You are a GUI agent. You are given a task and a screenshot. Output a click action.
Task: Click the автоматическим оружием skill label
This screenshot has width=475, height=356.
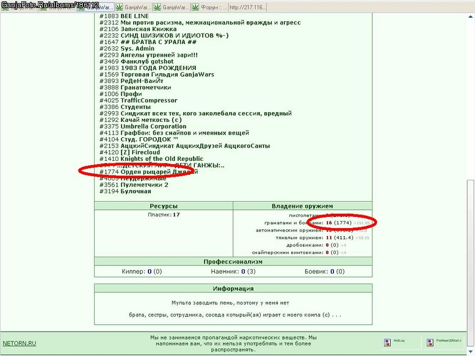289,230
